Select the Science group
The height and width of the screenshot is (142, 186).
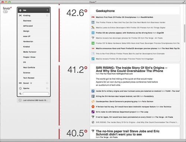tap(34, 73)
